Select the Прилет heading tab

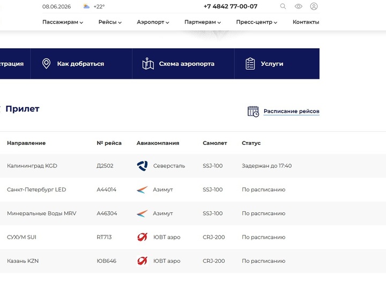(23, 109)
